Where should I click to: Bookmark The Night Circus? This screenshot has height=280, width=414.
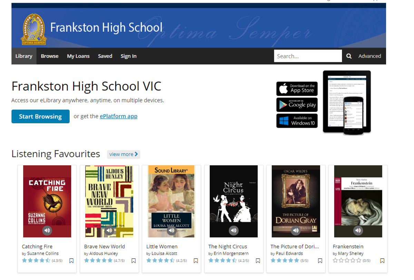pyautogui.click(x=258, y=261)
